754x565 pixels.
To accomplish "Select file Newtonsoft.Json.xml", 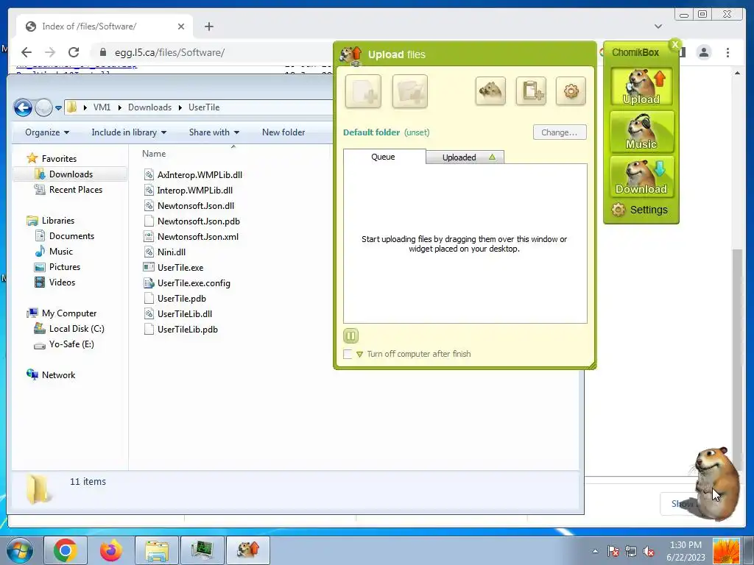I will pos(197,236).
